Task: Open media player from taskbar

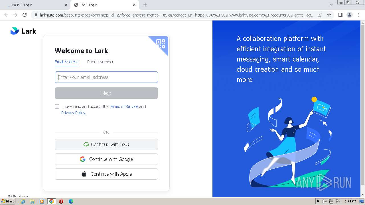Action: [x=42, y=201]
